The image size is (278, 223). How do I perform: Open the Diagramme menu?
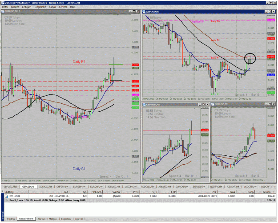coord(40,7)
